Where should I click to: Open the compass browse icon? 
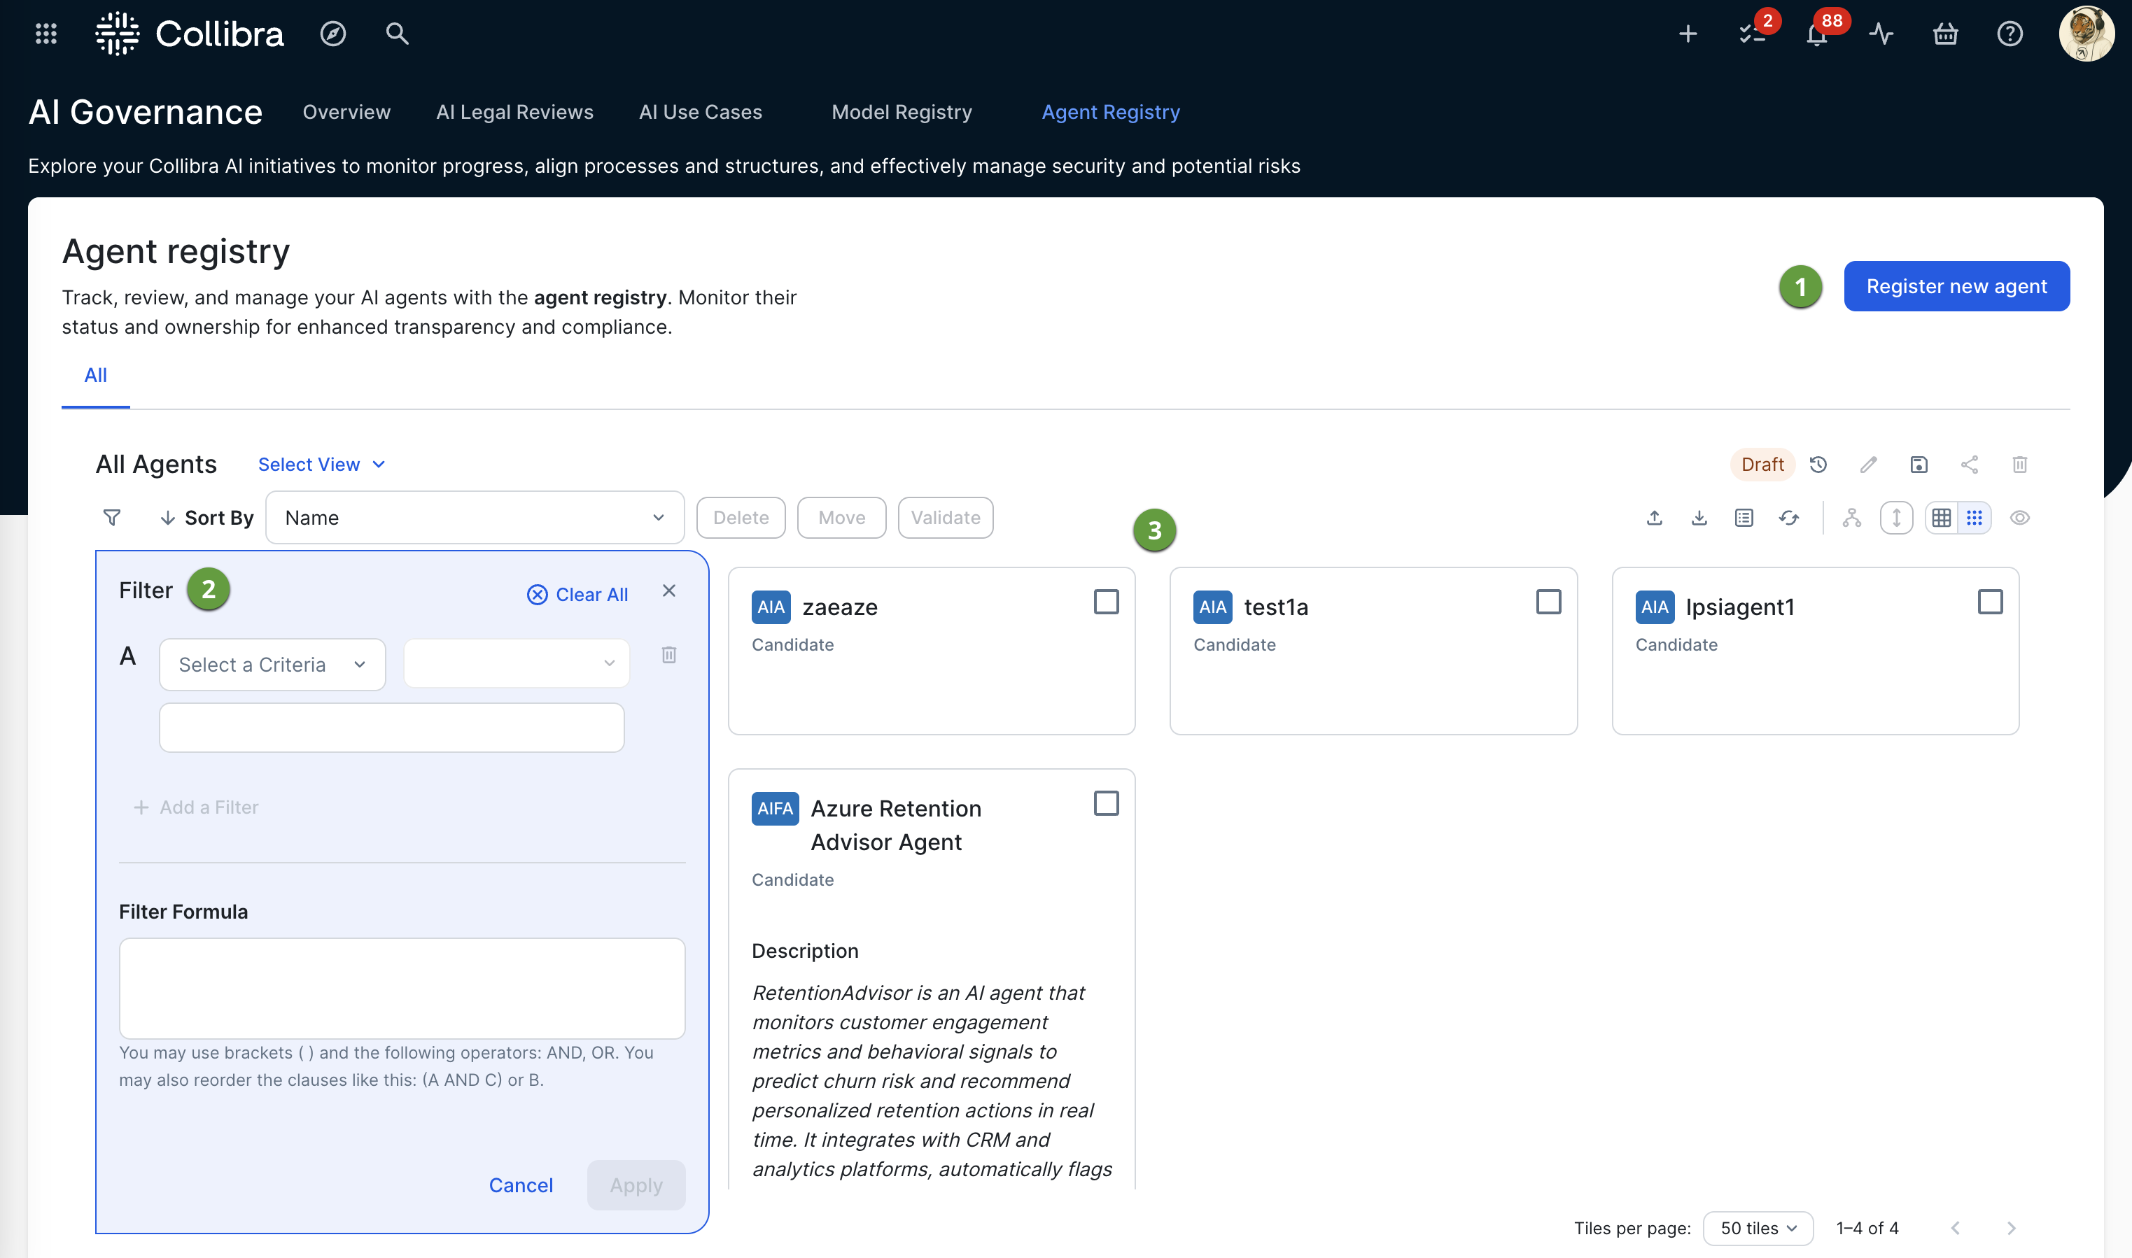332,34
